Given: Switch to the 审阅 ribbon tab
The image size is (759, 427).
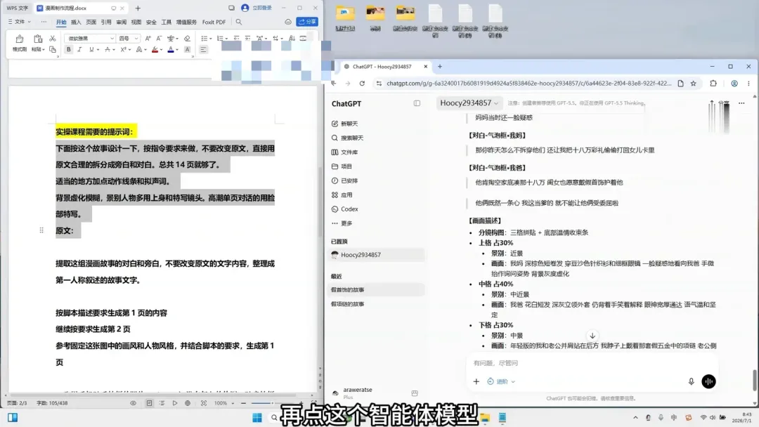Looking at the screenshot, I should (121, 22).
